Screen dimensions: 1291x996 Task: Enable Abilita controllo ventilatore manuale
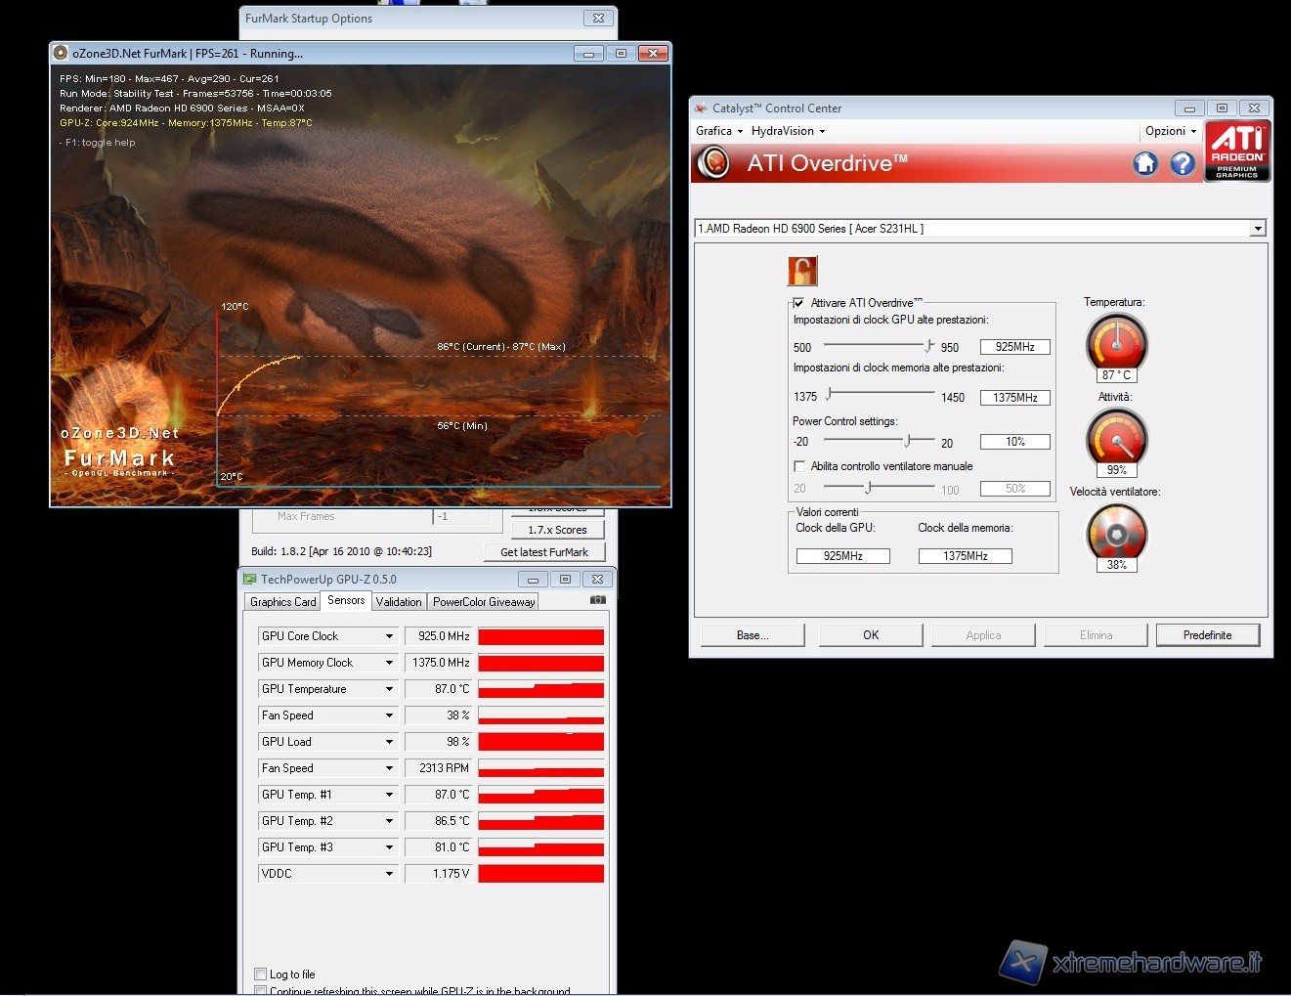pos(799,466)
